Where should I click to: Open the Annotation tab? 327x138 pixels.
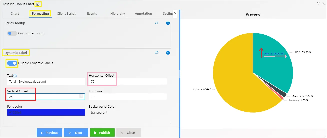[143, 14]
